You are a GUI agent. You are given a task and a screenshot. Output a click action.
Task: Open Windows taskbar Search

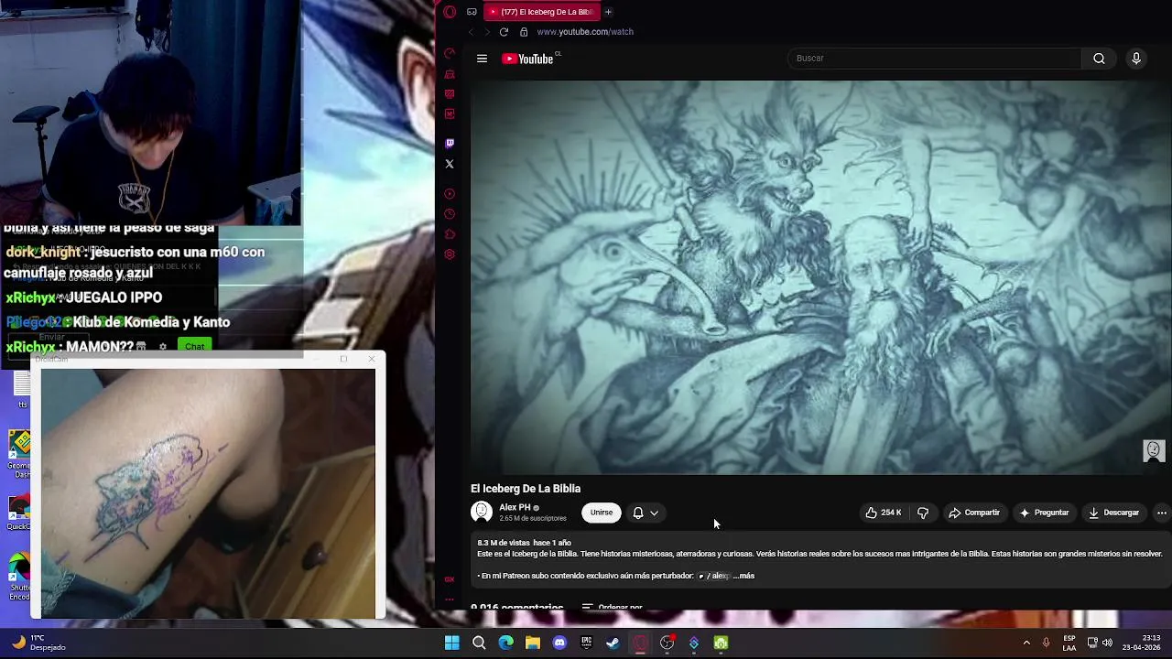[479, 643]
